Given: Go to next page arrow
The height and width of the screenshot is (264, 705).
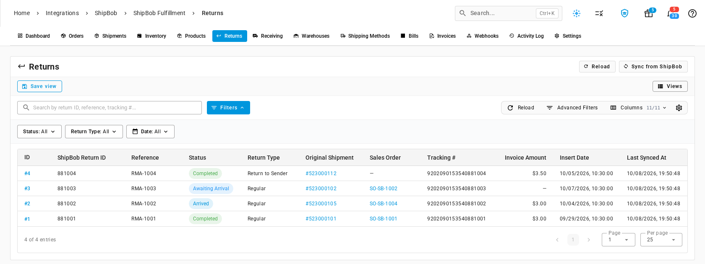Looking at the screenshot, I should pos(589,240).
